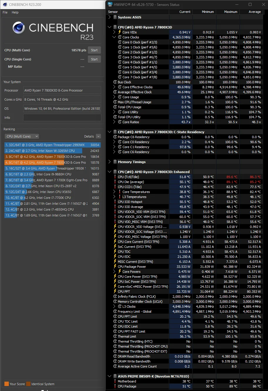Start the CPU (Single Core) benchmark

(x=94, y=59)
